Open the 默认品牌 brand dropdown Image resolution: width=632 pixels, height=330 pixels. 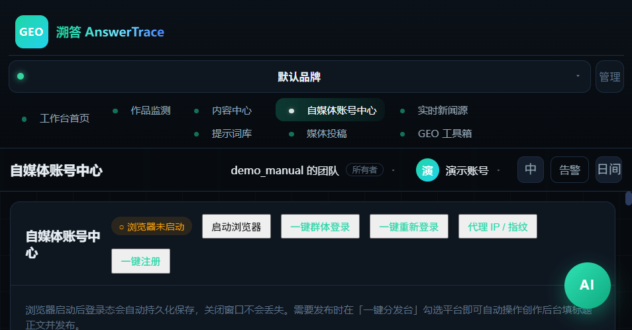coord(299,77)
